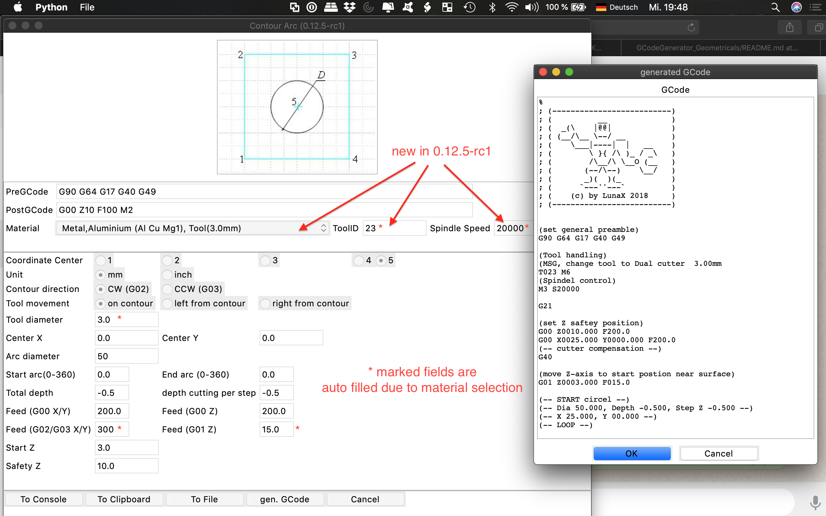Viewport: 826px width, 516px height.
Task: Open Spotlight search magnifier icon
Action: pyautogui.click(x=775, y=7)
